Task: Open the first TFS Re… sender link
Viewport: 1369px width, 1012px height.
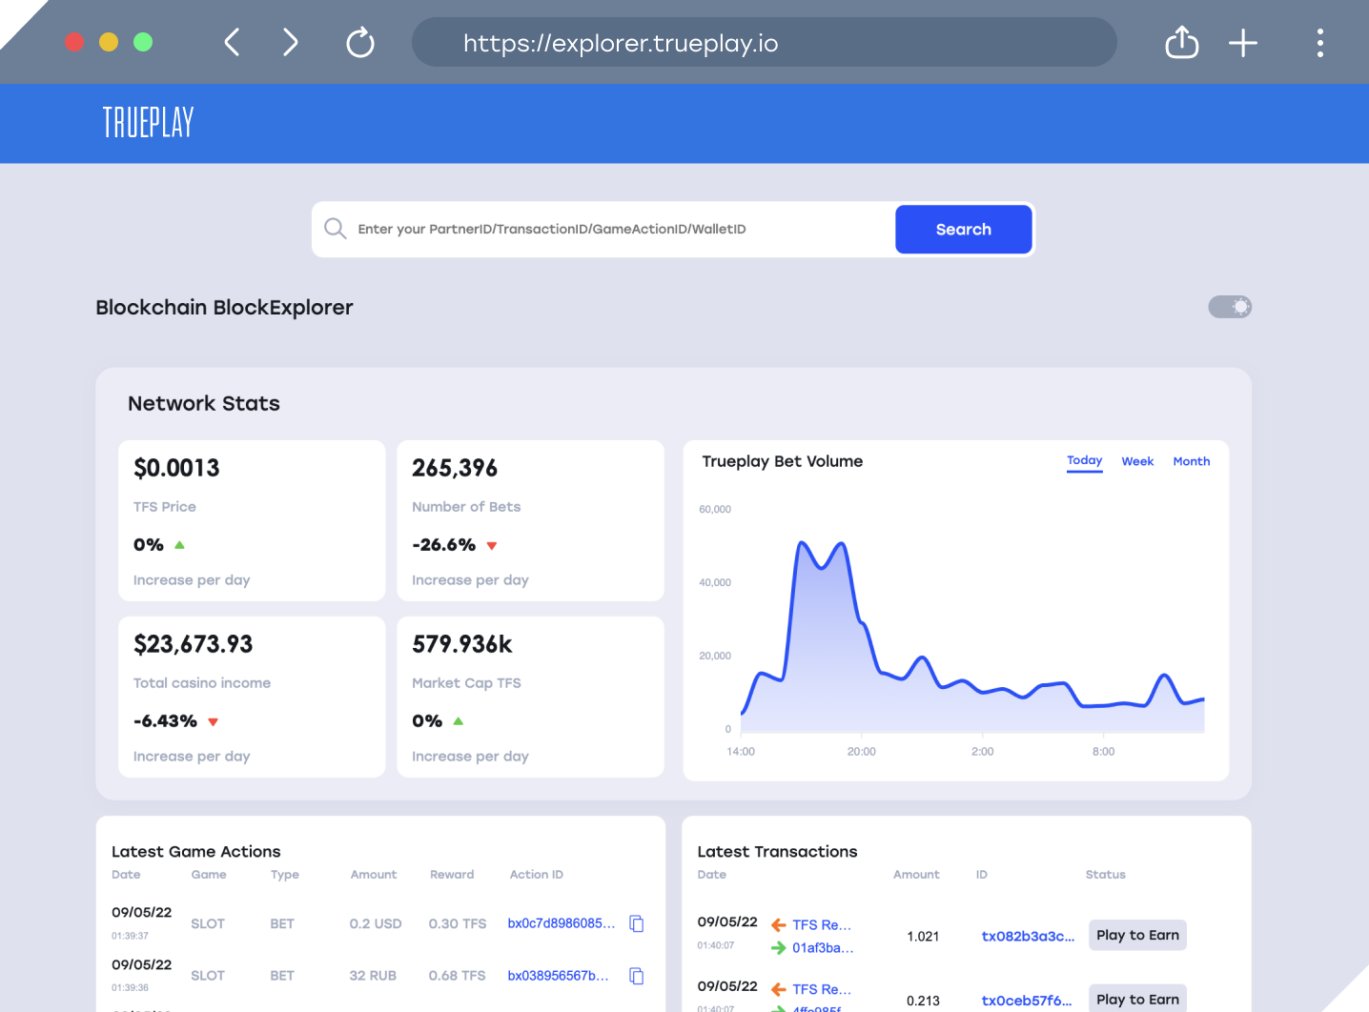Action: [x=822, y=925]
